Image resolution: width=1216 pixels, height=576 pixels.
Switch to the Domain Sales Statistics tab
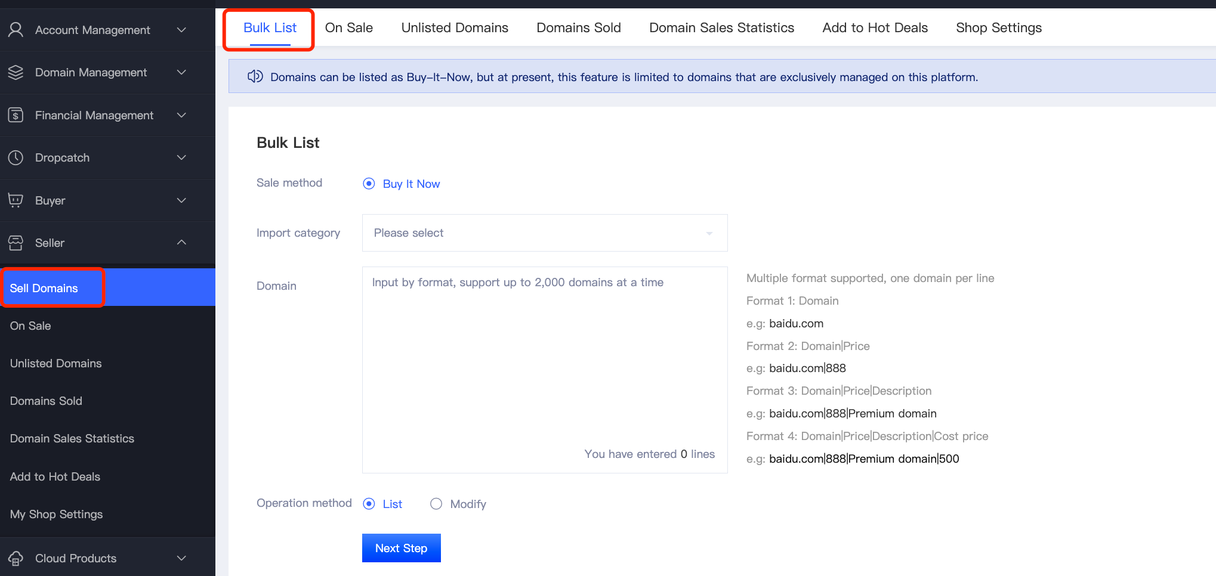[x=721, y=27]
